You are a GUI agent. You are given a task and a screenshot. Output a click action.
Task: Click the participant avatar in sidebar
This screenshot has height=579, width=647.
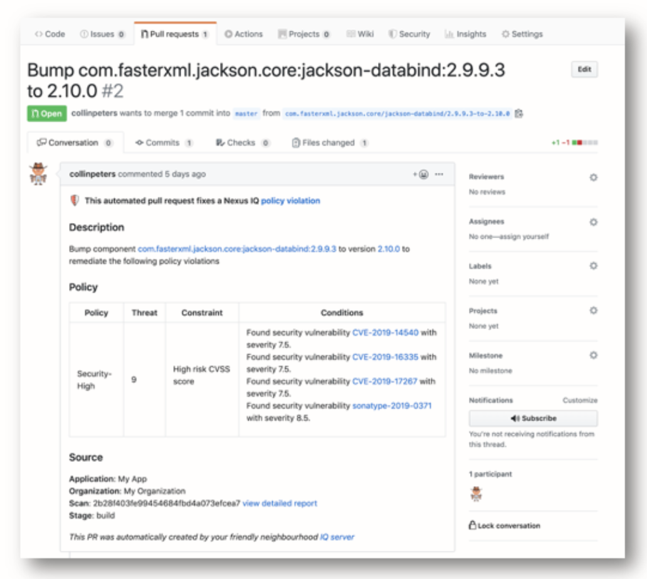click(476, 494)
